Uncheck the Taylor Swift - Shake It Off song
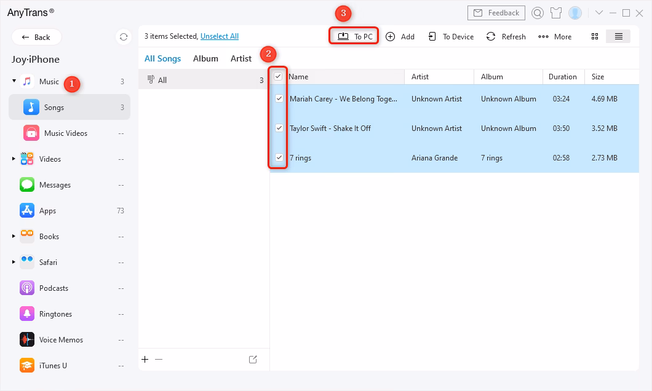 pos(279,128)
